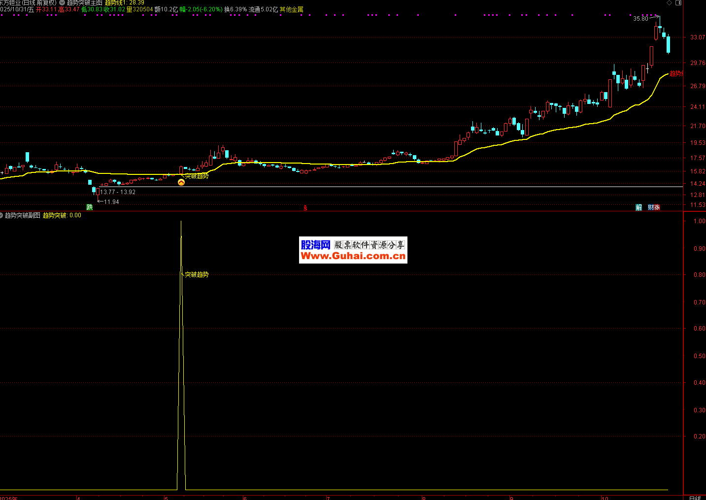Toggle the side panel layout icon
Screen dimensions: 706x500
click(678, 3)
